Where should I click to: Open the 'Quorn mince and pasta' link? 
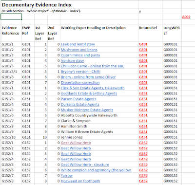click(x=80, y=55)
